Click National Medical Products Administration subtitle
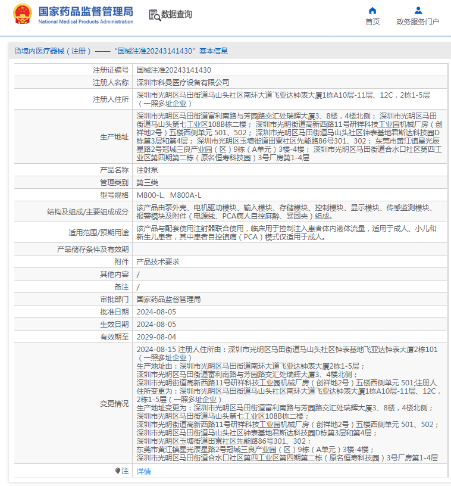 [86, 21]
